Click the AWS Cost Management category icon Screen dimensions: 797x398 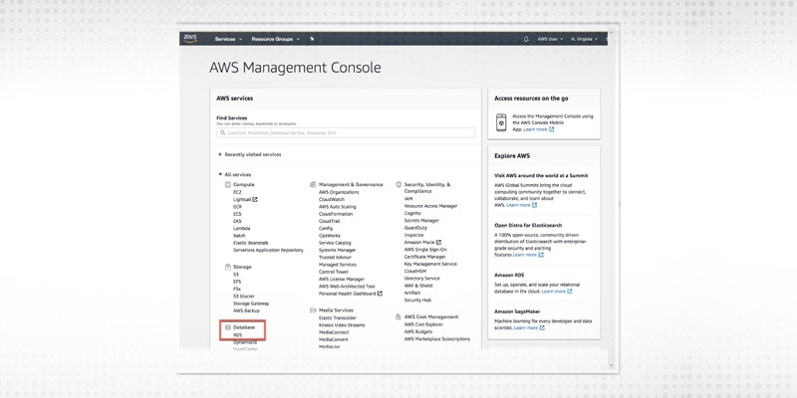coord(398,316)
